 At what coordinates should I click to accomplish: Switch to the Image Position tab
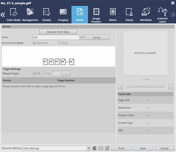point(96,15)
